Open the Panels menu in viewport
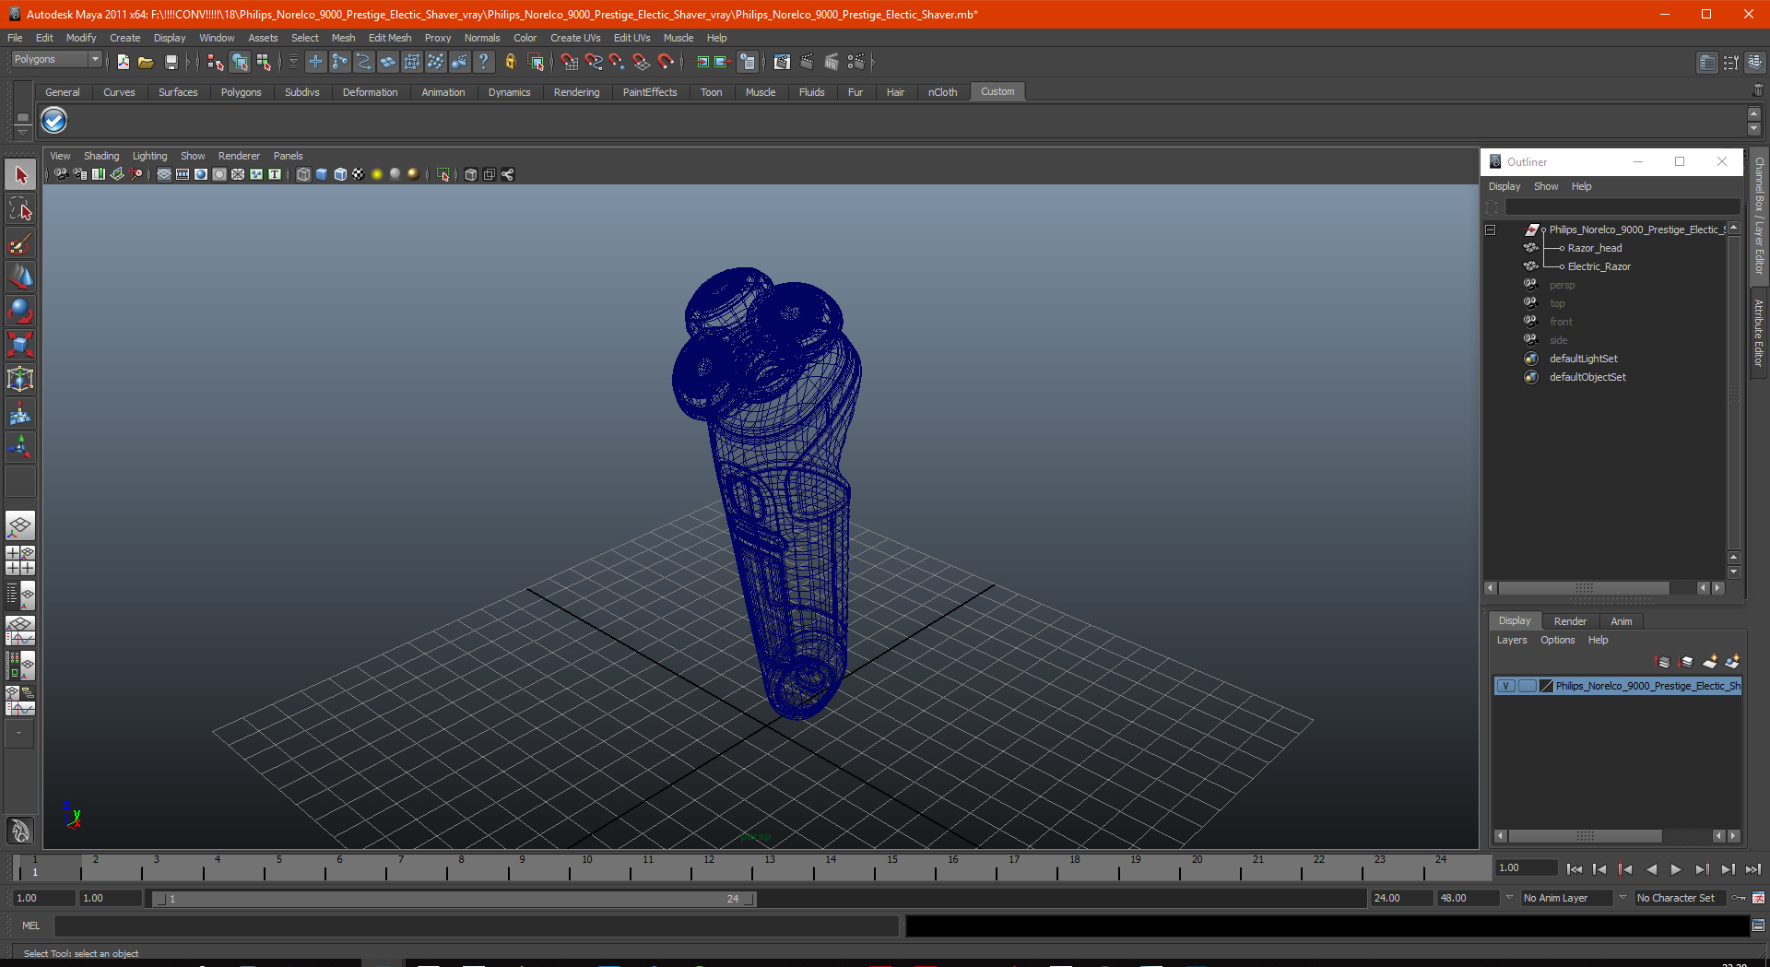The width and height of the screenshot is (1770, 967). [288, 156]
